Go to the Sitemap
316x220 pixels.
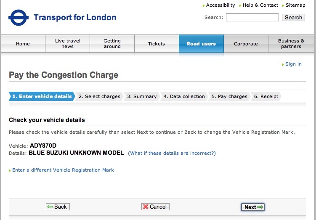point(295,5)
